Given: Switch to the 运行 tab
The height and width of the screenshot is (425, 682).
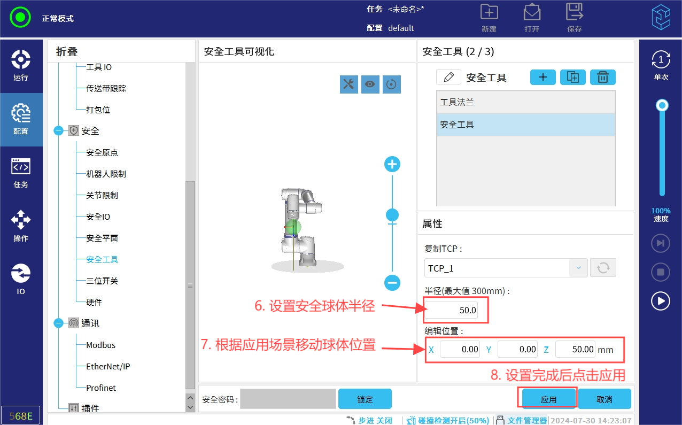Looking at the screenshot, I should 21,66.
